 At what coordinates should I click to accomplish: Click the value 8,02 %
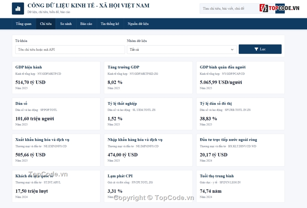coord(115,82)
